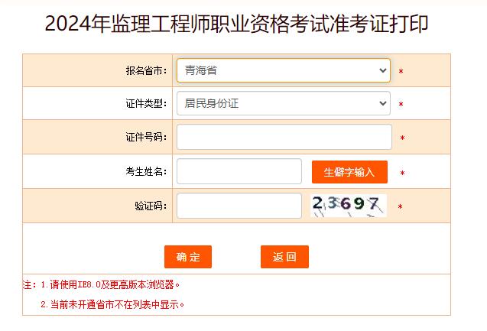Click the 报名省市 field label
Screen dimensions: 487x331
(146, 71)
